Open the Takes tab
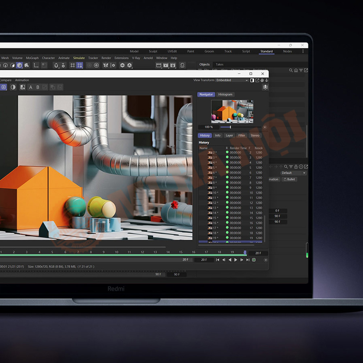Image resolution: width=363 pixels, height=363 pixels. [220, 65]
